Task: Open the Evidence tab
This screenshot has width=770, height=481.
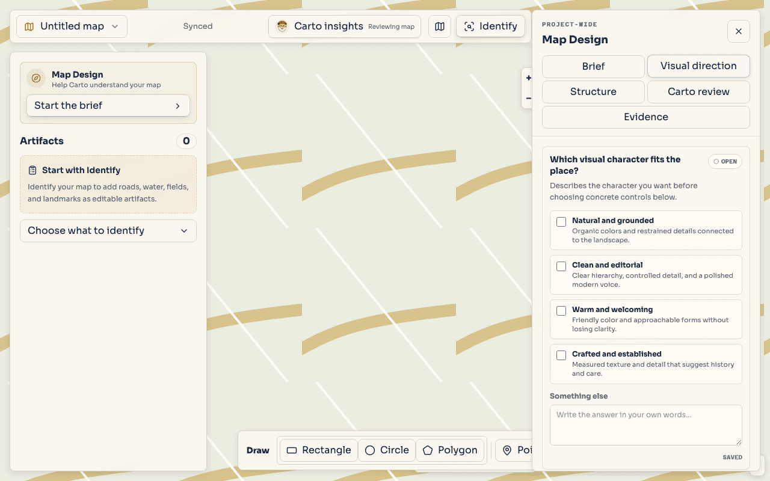Action: pos(646,117)
